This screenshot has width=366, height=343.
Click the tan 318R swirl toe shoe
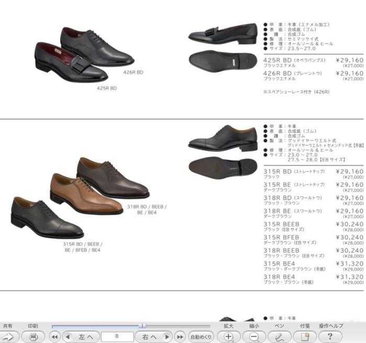click(x=86, y=194)
